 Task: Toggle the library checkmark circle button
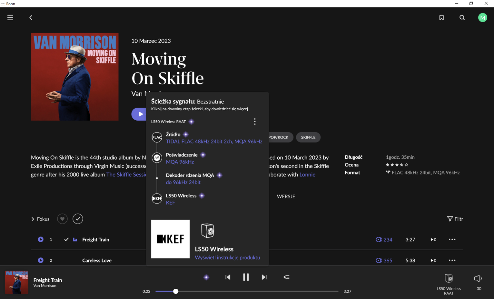coord(78,219)
